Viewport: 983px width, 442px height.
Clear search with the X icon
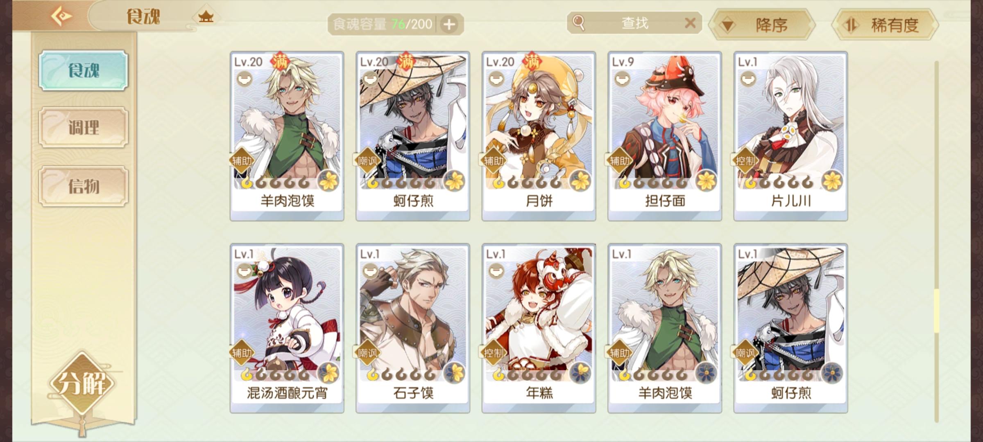690,23
